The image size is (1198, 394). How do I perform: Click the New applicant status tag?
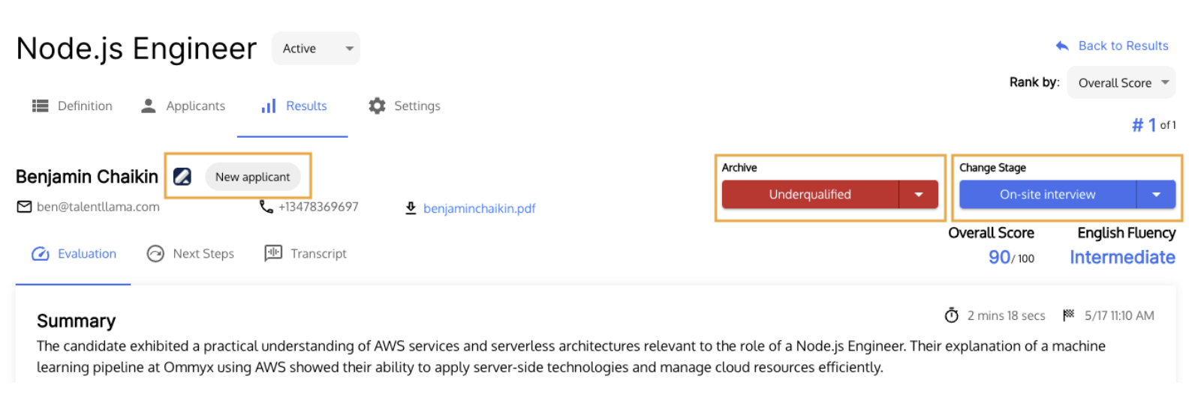click(252, 177)
